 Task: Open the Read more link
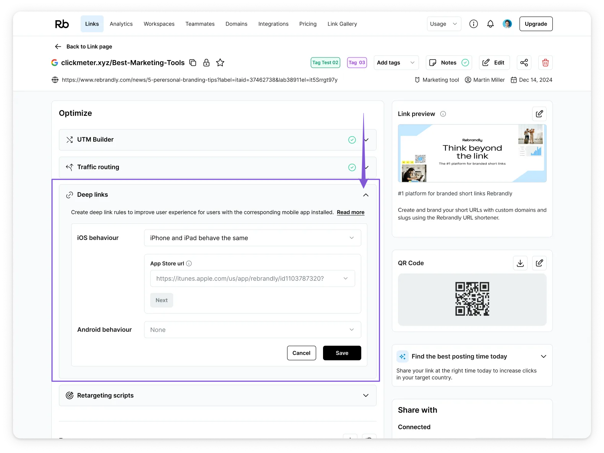(351, 212)
